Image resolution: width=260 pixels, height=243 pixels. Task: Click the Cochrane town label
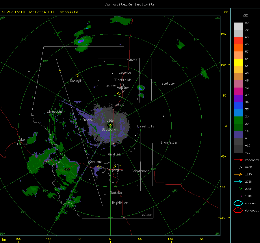click(x=94, y=162)
